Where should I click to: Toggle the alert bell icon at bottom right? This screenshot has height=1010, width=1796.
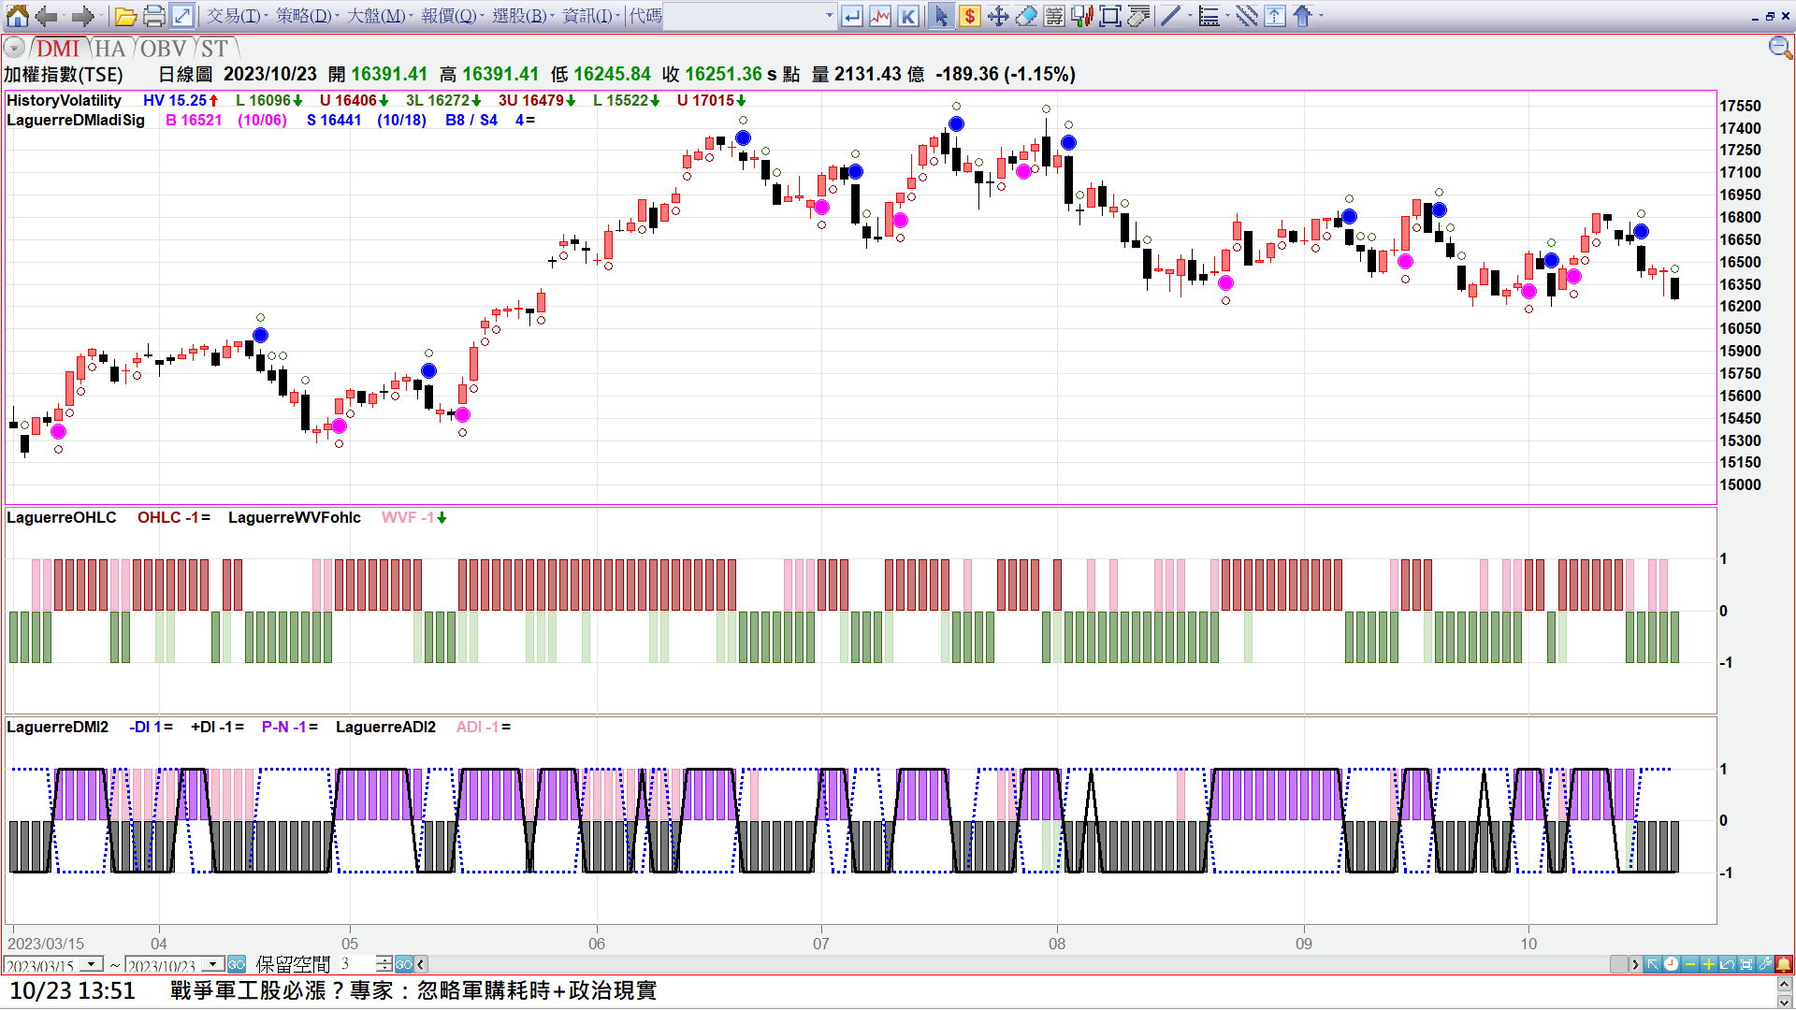tap(1784, 964)
